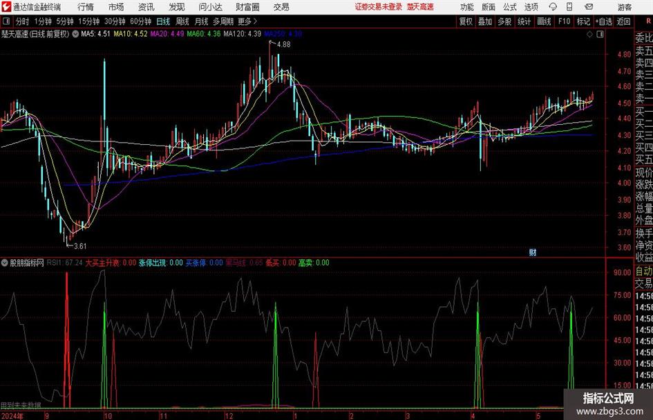Open the 功能 menu
Image resolution: width=653 pixels, height=420 pixels.
tap(467, 7)
